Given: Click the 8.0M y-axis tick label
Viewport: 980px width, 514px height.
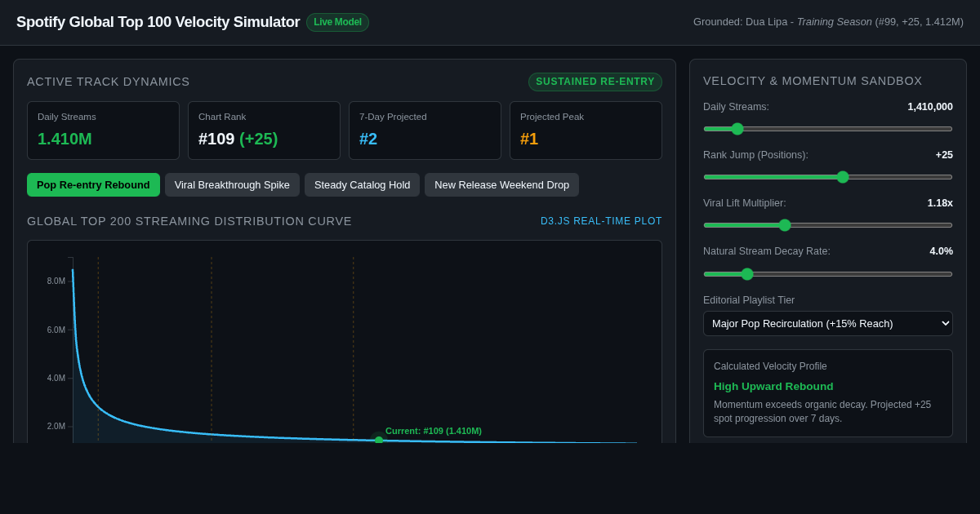Looking at the screenshot, I should click(56, 281).
